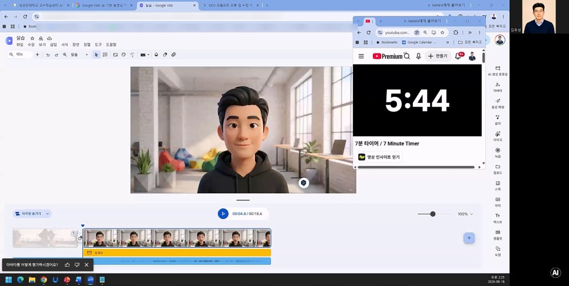Expand the 타이밍 숨기기 dropdown arrow
This screenshot has height=286, width=569.
pos(47,214)
